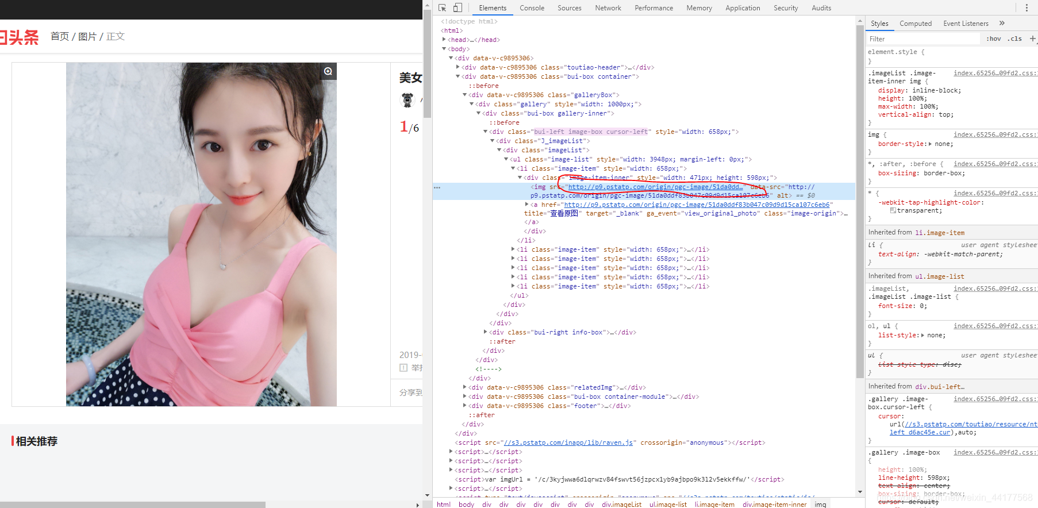1038x508 pixels.
Task: Activate the inspect element picker icon
Action: (x=442, y=8)
